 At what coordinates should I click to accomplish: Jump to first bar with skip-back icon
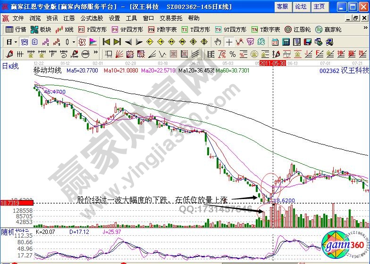point(106,42)
